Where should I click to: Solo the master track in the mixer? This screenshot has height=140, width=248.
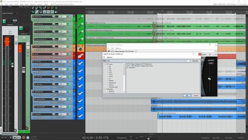[x=16, y=40]
